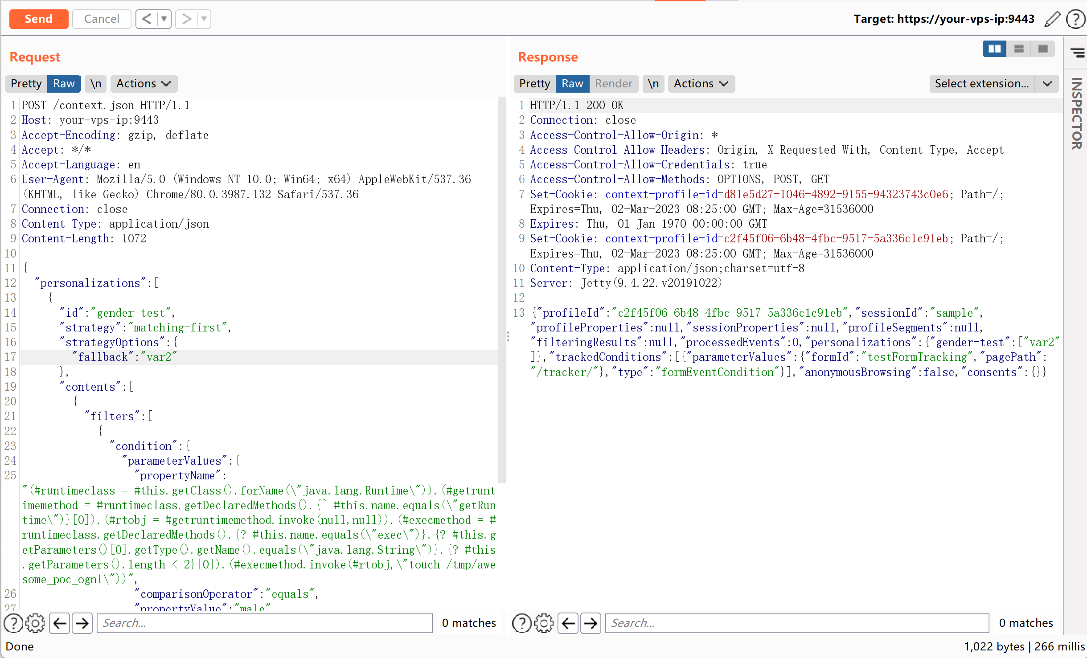Switch to top-bottom stacked layout view

(1019, 49)
